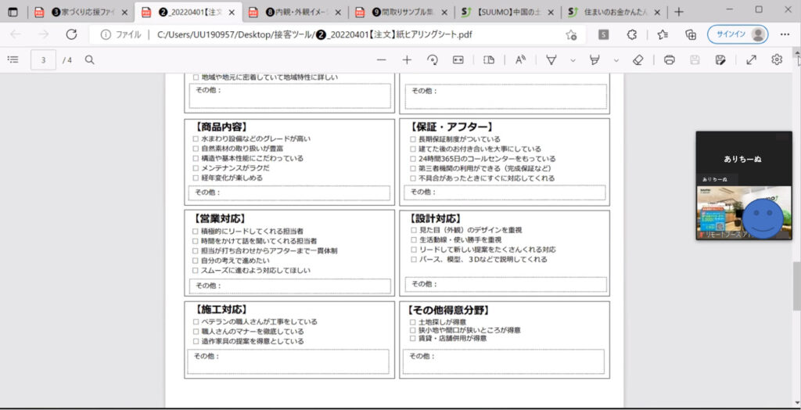Close the 住まいのお金かんたん tab

click(657, 13)
